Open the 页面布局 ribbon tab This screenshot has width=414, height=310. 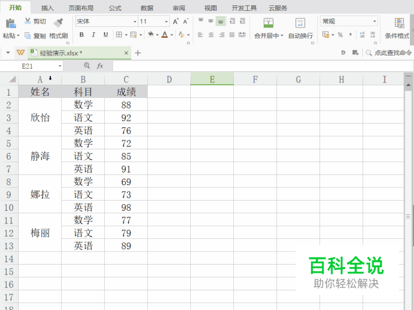click(x=81, y=8)
